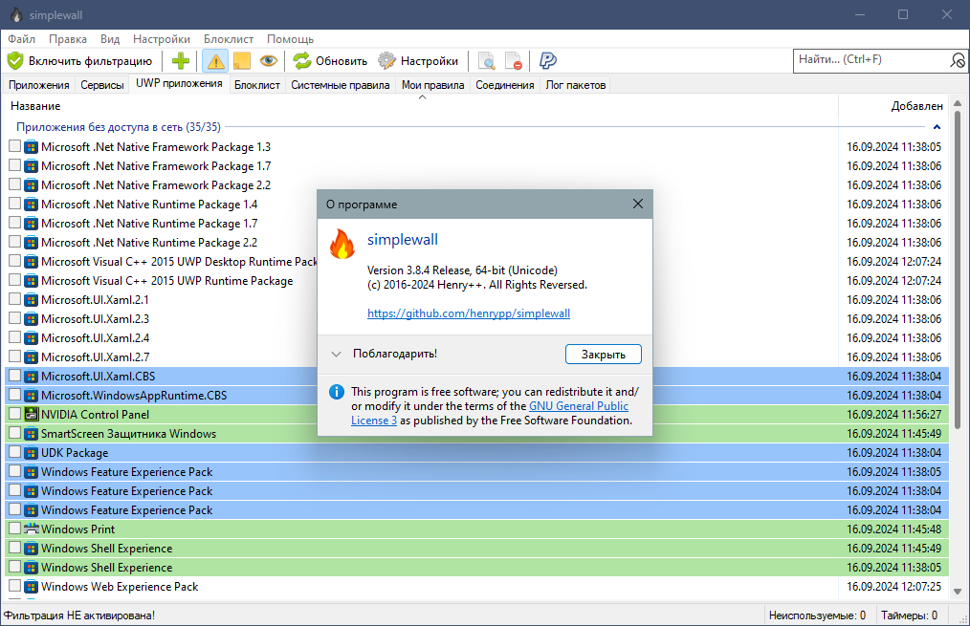Click the green refresh arrows icon

pyautogui.click(x=302, y=60)
